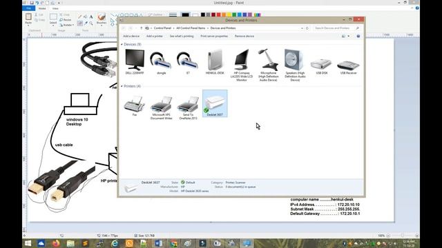Screen dimensions: 442x248
Task: Switch to Paint's Home tab
Action: coord(42,8)
